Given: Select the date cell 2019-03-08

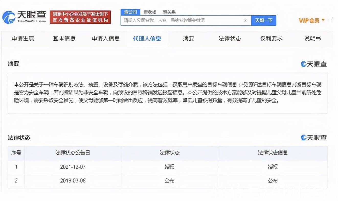Looking at the screenshot, I should (x=73, y=181).
